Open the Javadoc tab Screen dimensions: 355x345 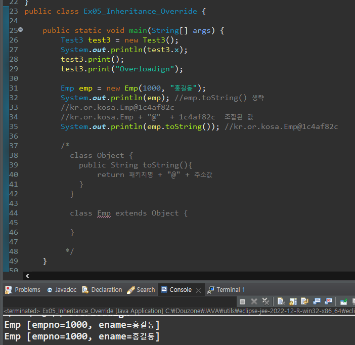tap(62, 290)
